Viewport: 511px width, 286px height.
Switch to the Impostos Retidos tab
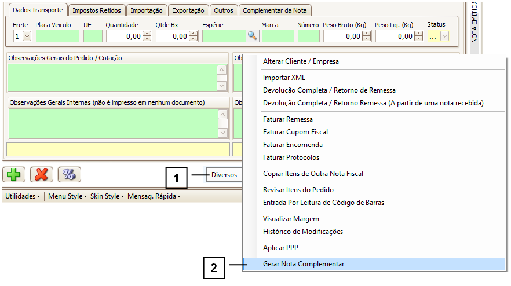(x=97, y=10)
